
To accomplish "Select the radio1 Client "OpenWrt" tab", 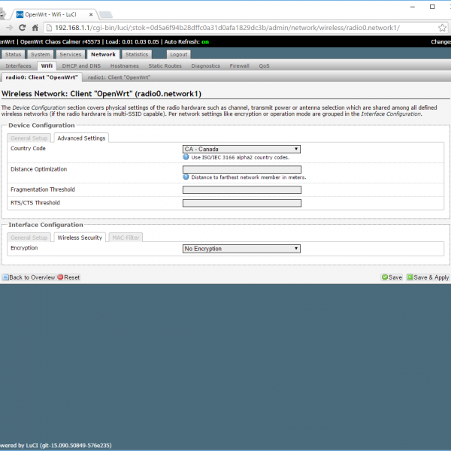I will (119, 77).
